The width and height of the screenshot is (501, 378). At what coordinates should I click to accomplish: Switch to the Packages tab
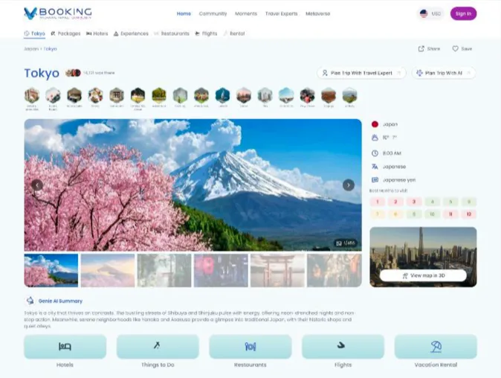click(65, 33)
